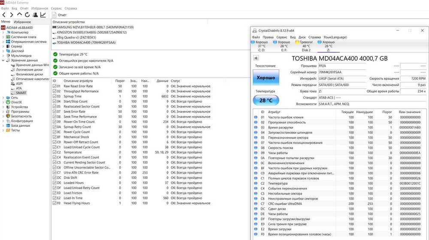Select Сервер in the AIDA64 tree
This screenshot has height=240, width=429.
[16, 46]
